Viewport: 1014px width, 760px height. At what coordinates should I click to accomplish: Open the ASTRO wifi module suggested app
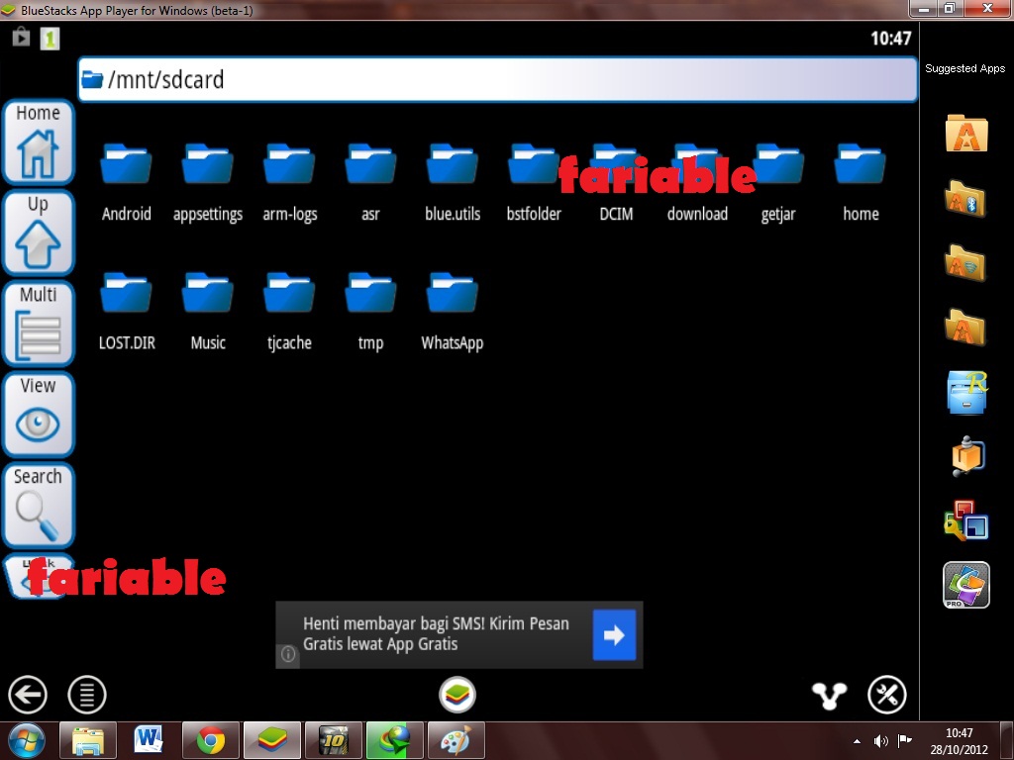[966, 262]
